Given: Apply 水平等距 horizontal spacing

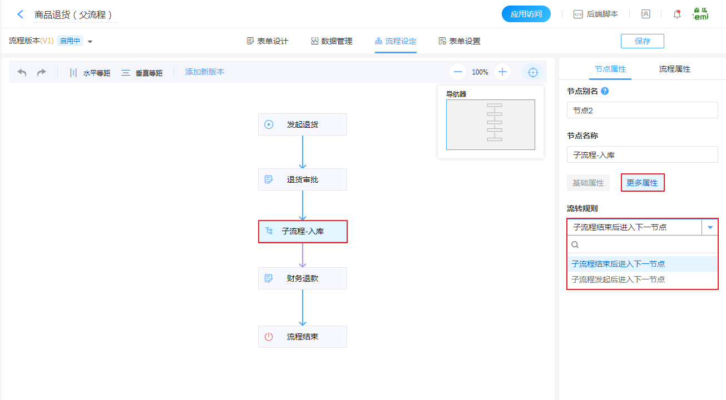Looking at the screenshot, I should click(90, 73).
